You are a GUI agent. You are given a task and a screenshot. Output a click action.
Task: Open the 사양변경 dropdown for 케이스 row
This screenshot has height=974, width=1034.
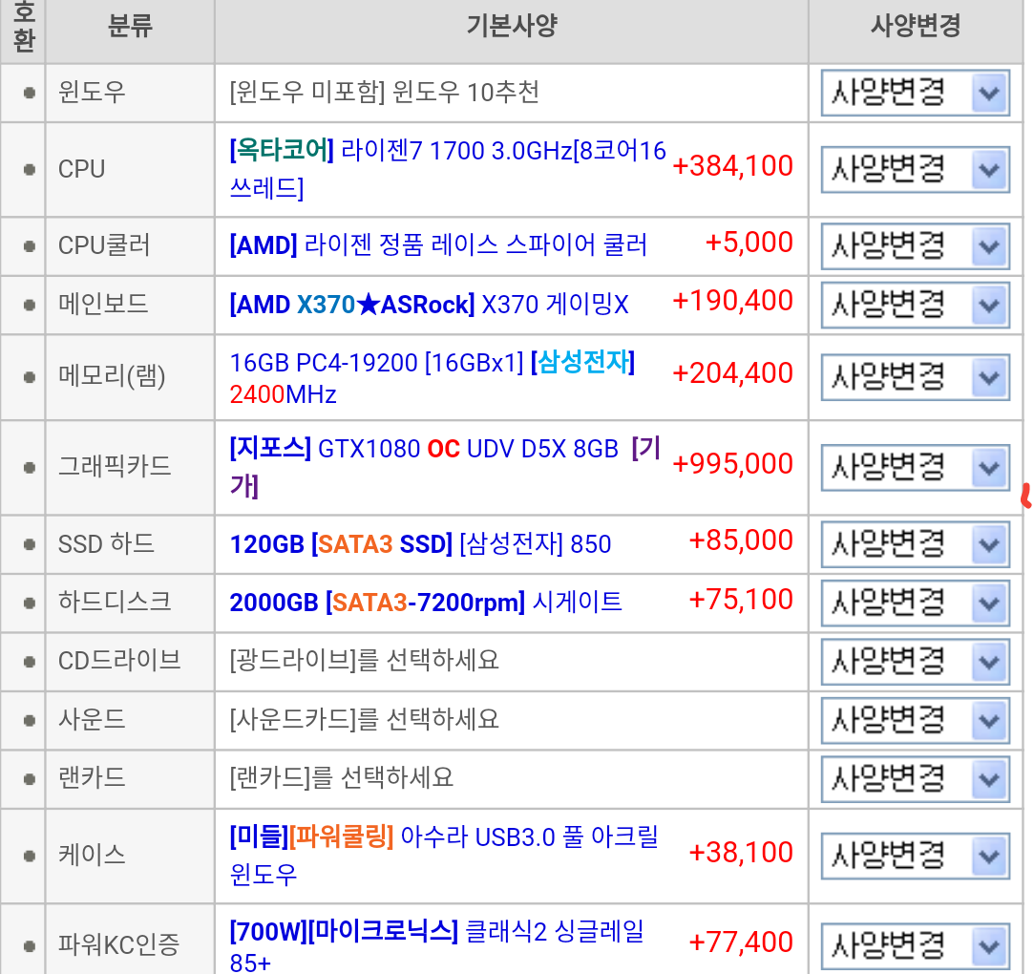pyautogui.click(x=915, y=856)
